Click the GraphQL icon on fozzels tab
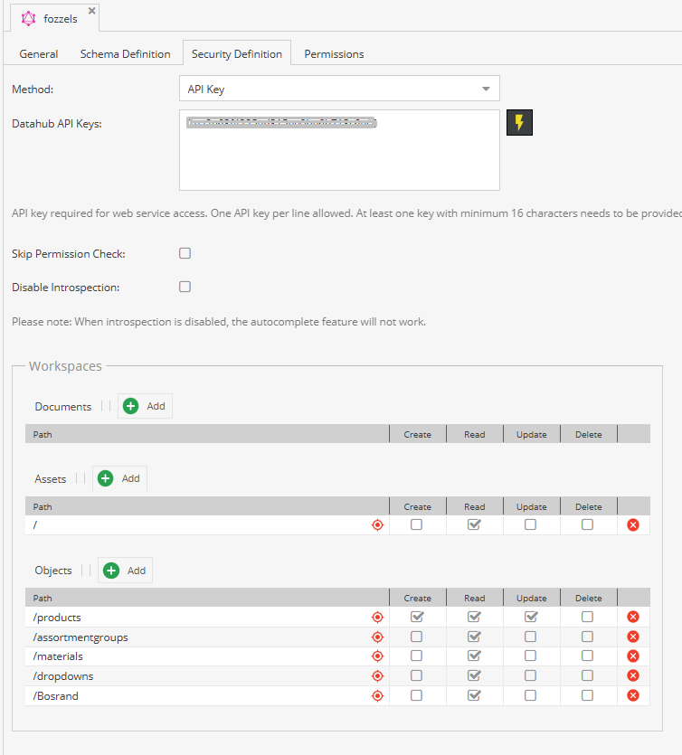 tap(28, 19)
